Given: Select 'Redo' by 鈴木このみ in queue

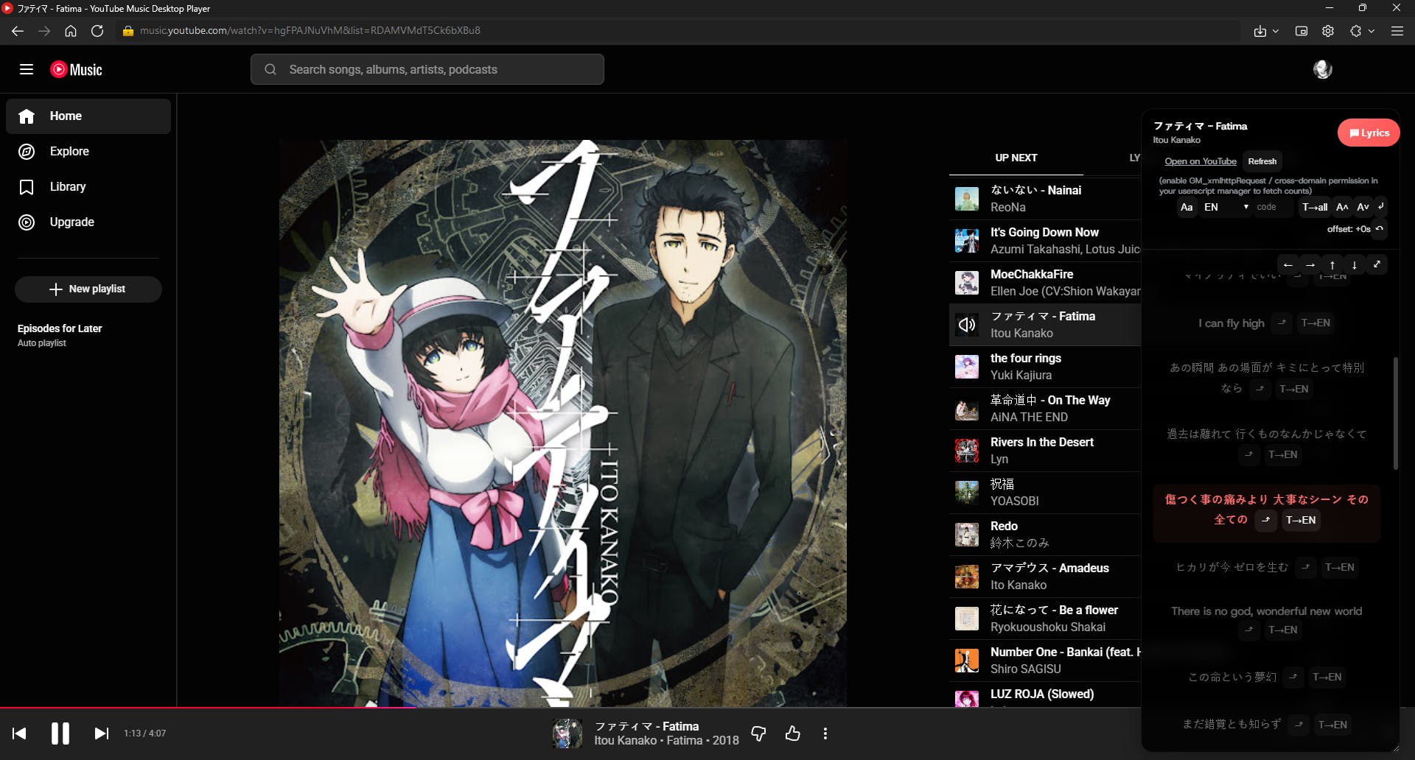Looking at the screenshot, I should tap(1045, 535).
